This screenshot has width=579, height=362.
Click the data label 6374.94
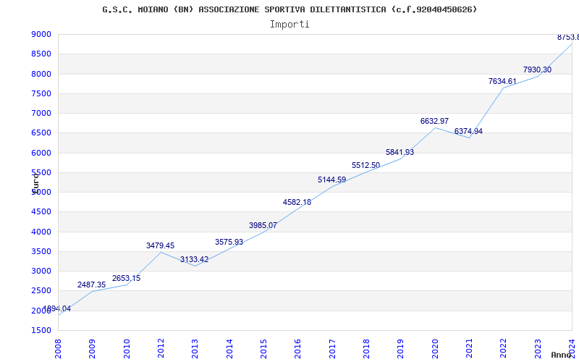click(x=468, y=132)
